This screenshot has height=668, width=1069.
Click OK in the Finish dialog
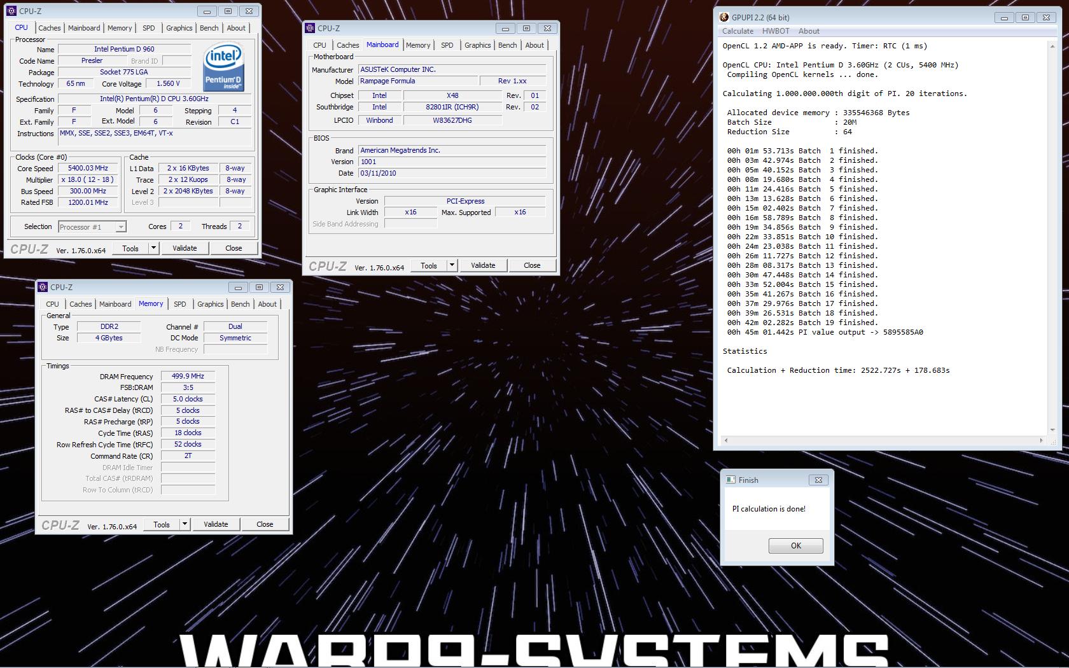click(795, 545)
